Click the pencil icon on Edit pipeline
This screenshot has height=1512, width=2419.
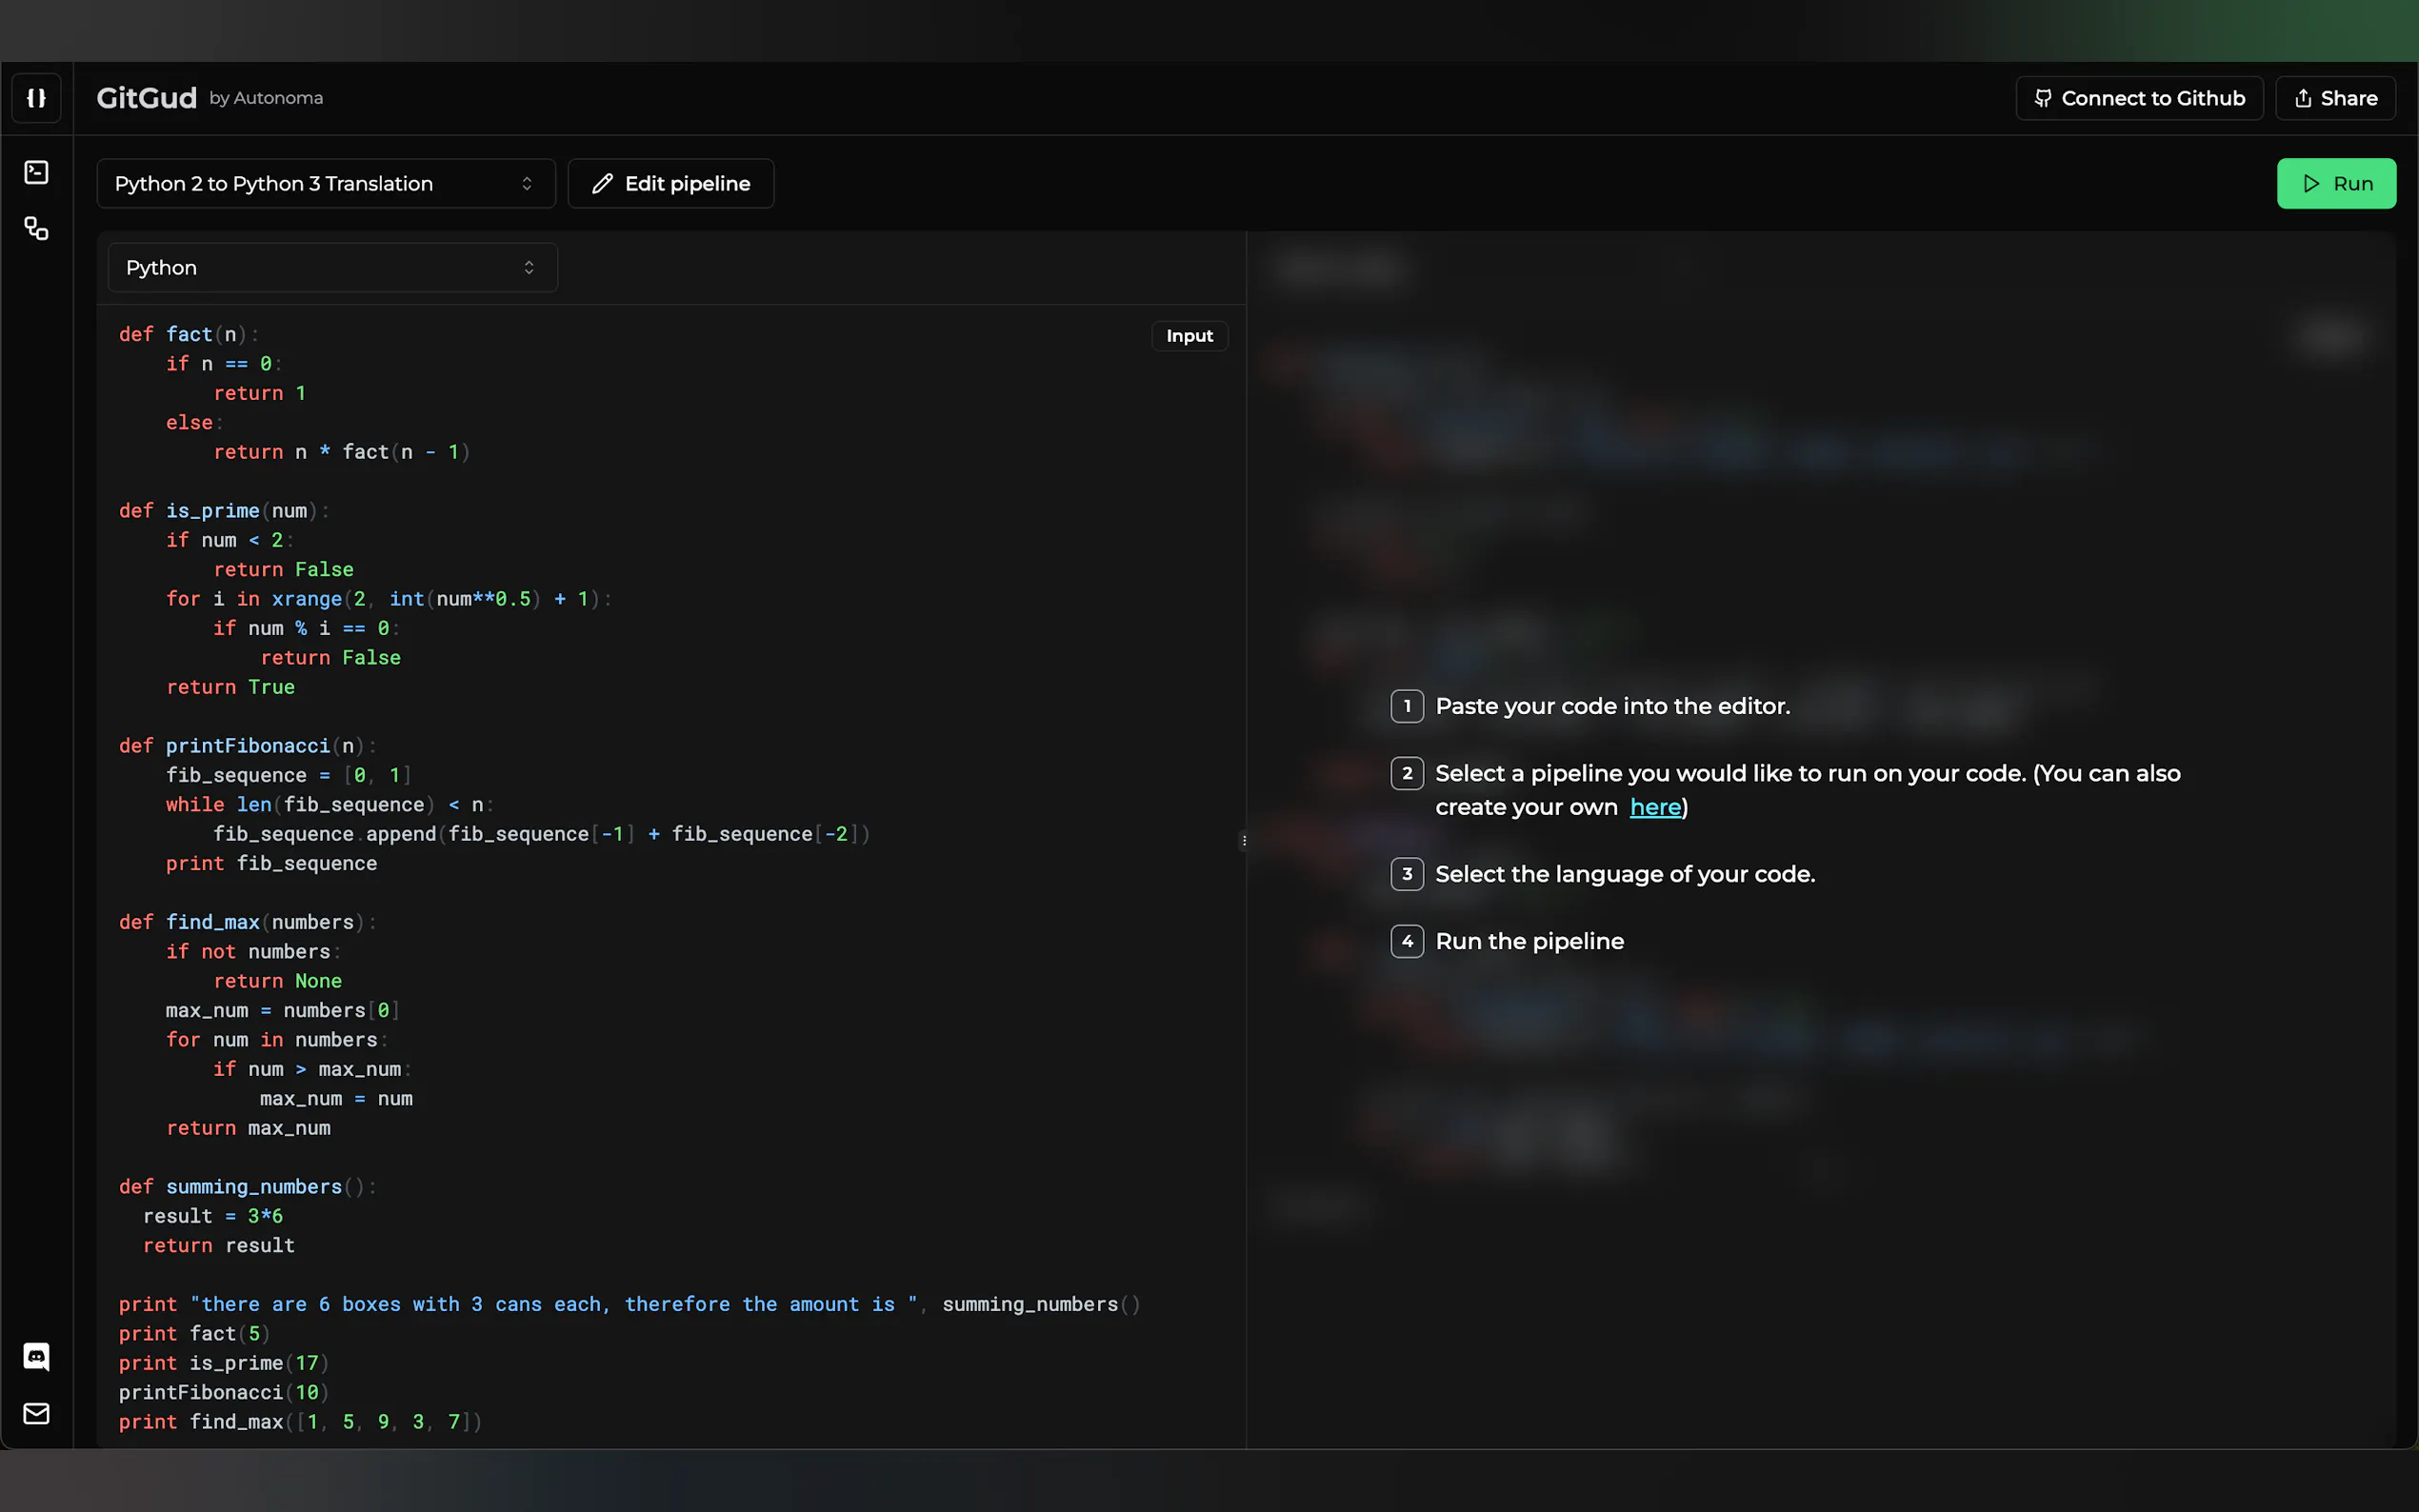tap(602, 184)
